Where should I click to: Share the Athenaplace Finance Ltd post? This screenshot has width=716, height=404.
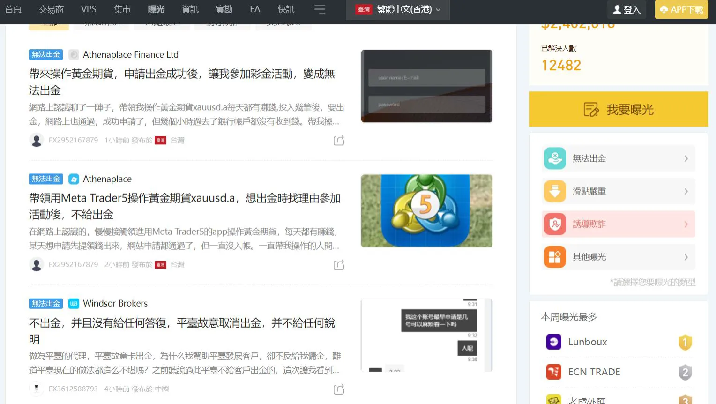tap(339, 141)
